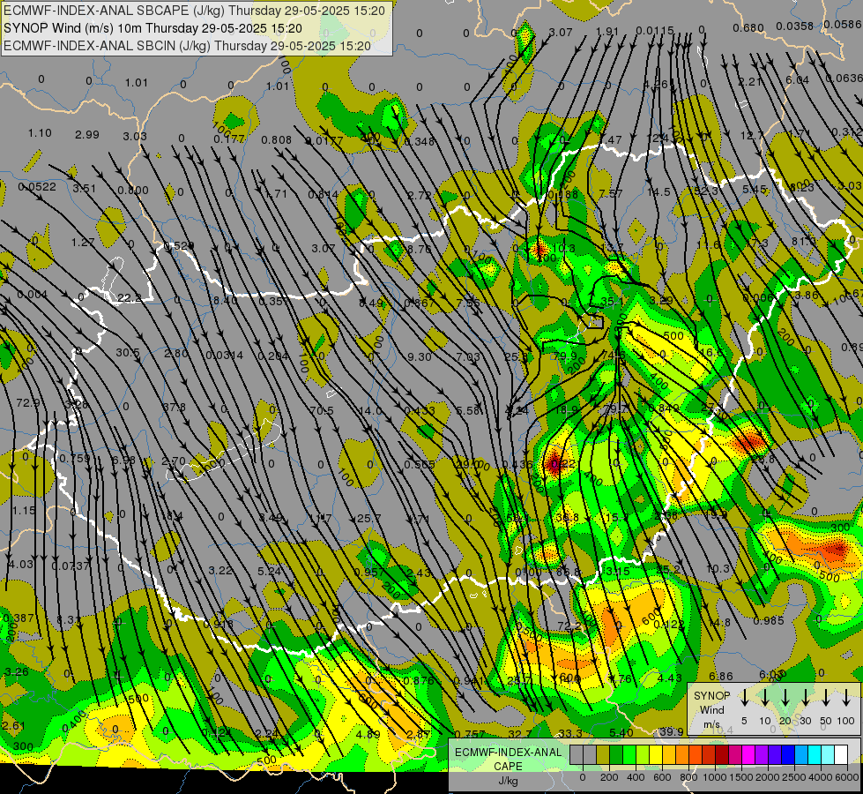Click the station value 2.99
The width and height of the screenshot is (863, 794).
pyautogui.click(x=87, y=134)
